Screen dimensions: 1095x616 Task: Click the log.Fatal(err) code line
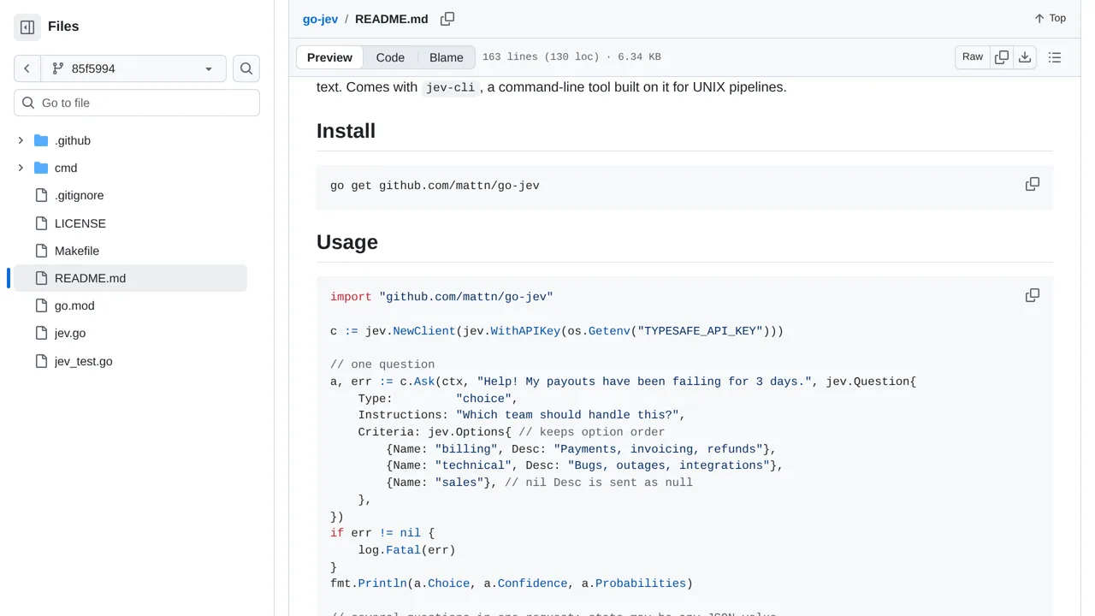[x=406, y=550]
